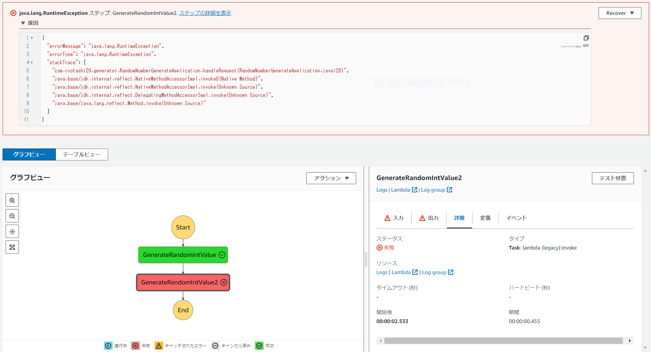Screen dimensions: 651x352
Task: Open the イベント tab
Action: pyautogui.click(x=516, y=218)
